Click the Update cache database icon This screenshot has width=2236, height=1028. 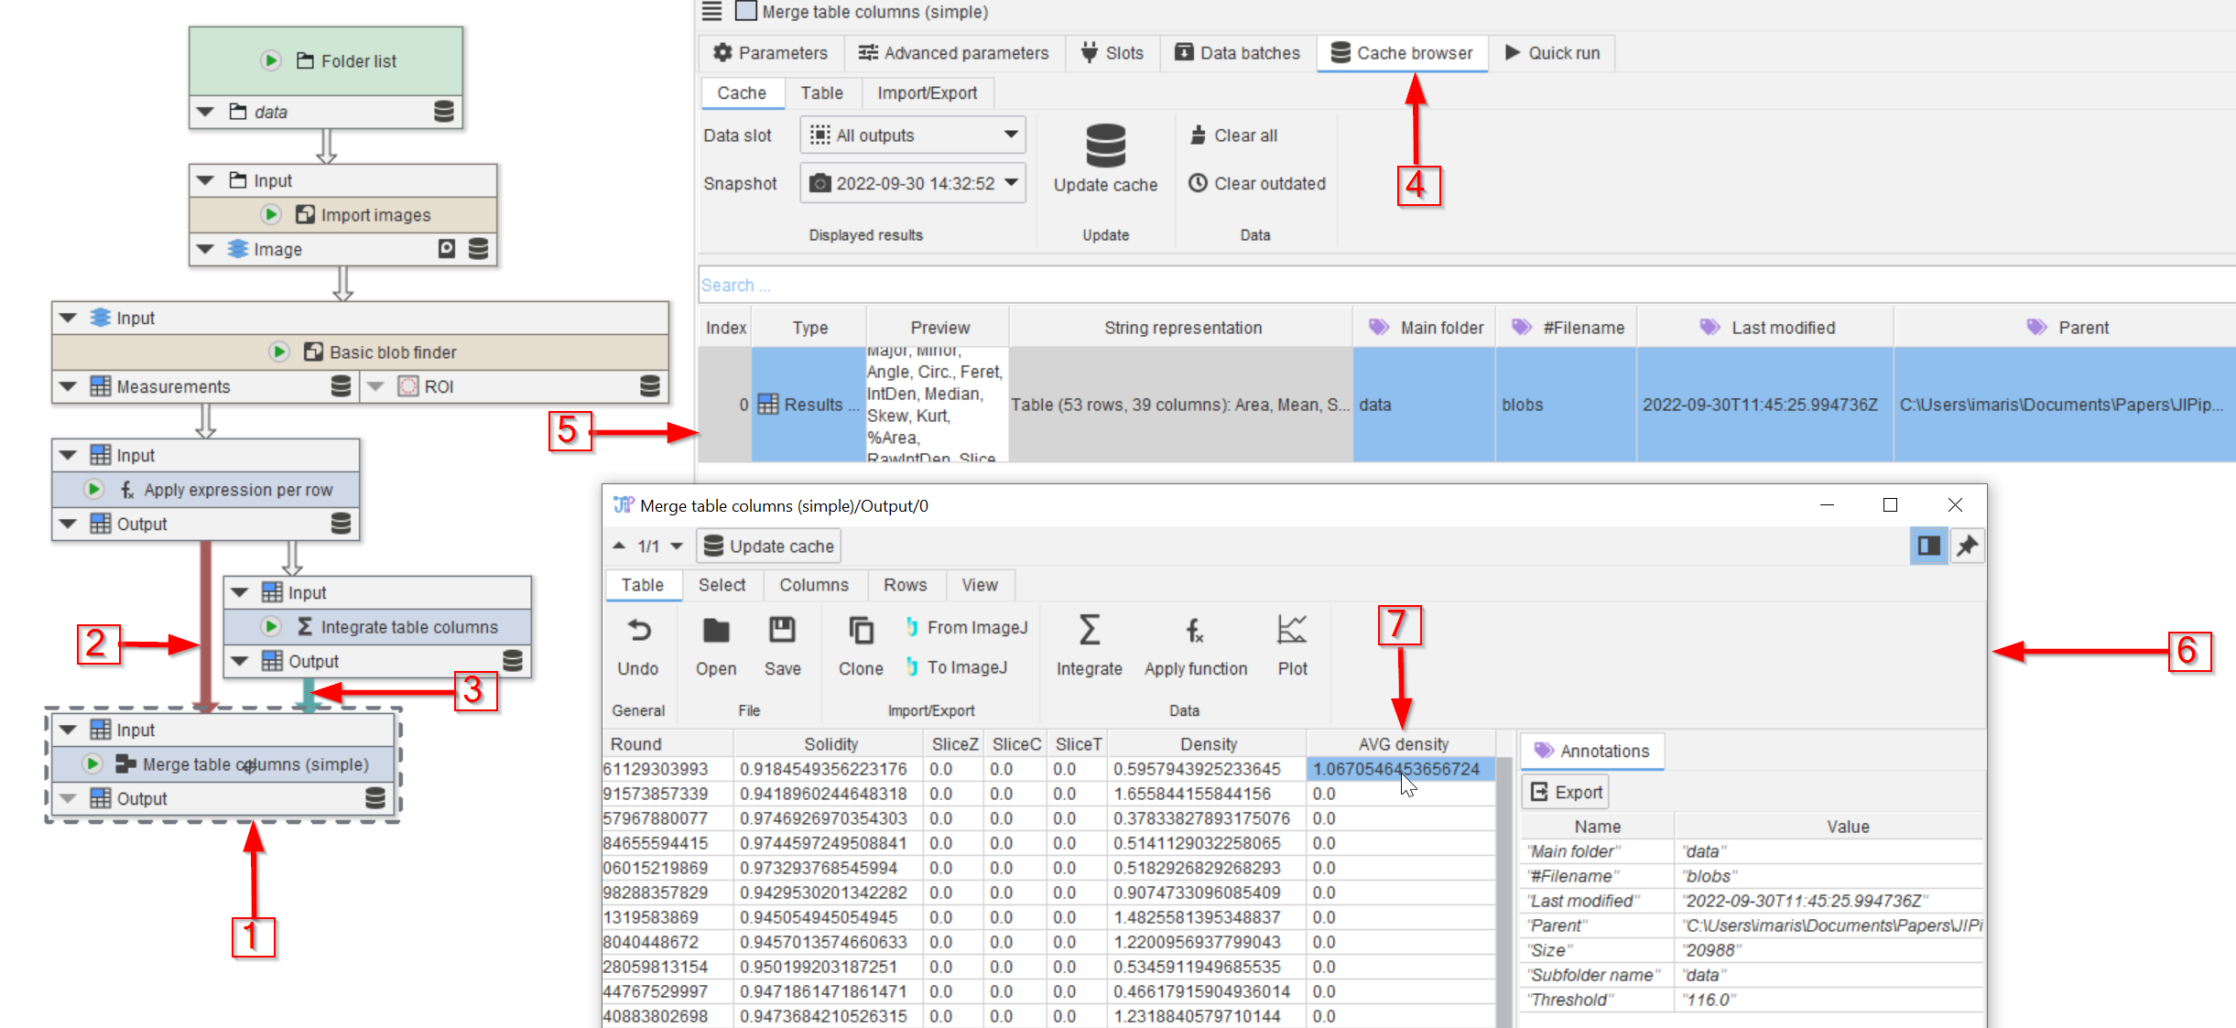click(1105, 146)
